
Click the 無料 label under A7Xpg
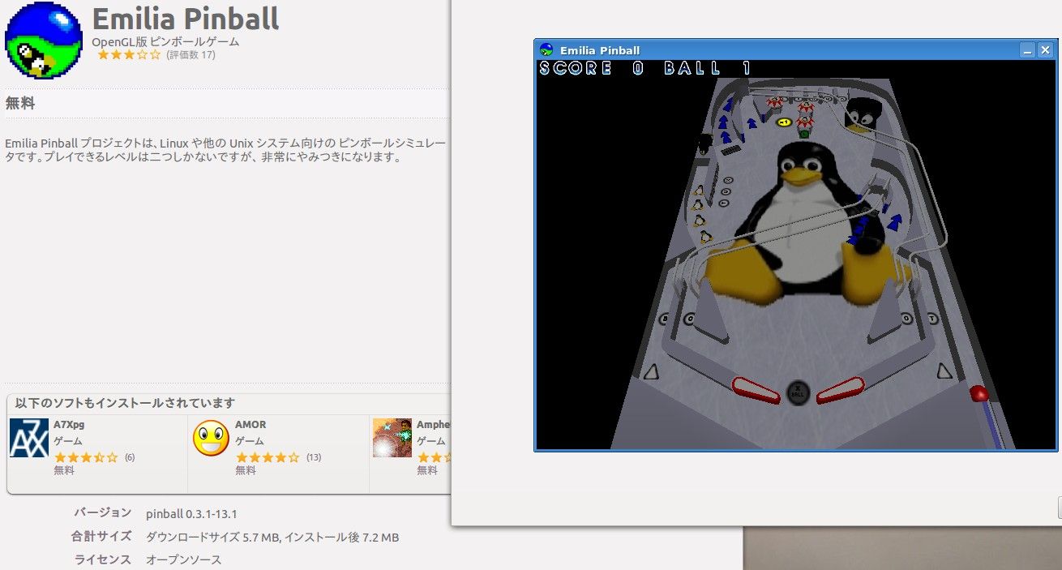coord(63,470)
